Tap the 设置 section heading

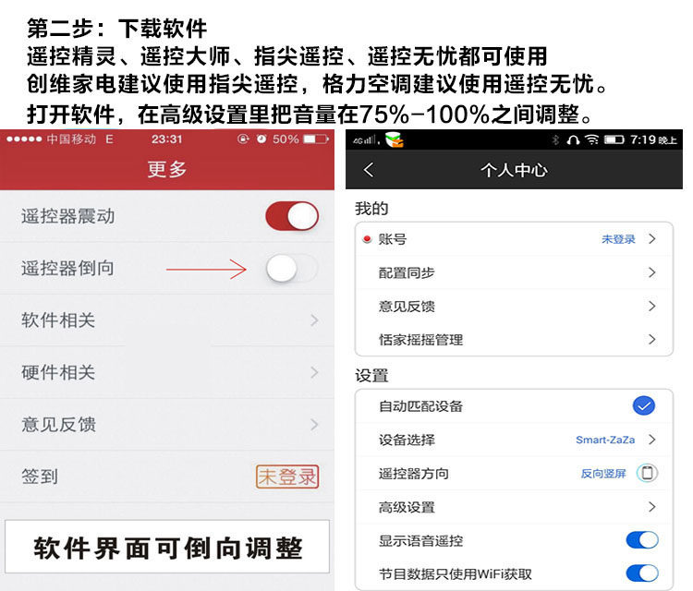tap(371, 376)
